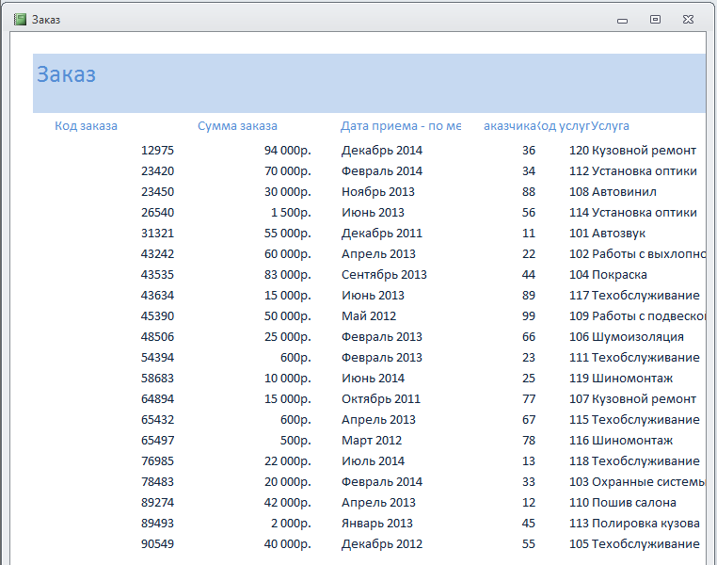Screen dimensions: 717x565
Task: Click order code 64894
Action: [157, 399]
